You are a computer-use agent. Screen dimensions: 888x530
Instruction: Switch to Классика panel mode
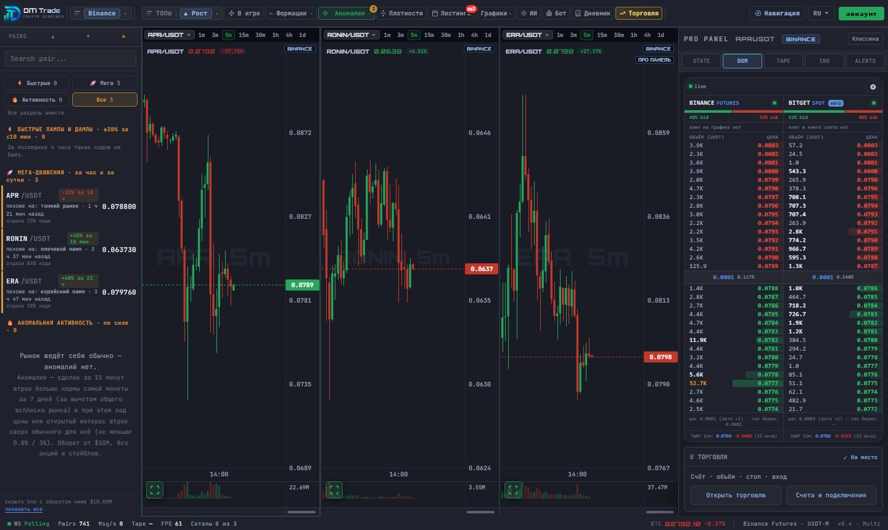tap(865, 39)
